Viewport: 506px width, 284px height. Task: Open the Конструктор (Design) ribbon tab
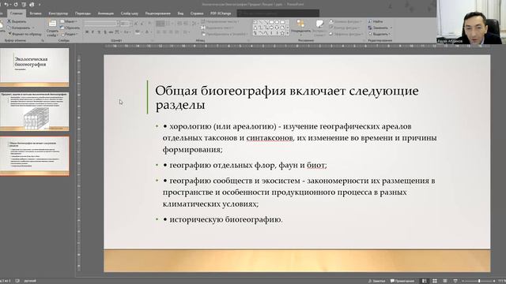point(59,13)
